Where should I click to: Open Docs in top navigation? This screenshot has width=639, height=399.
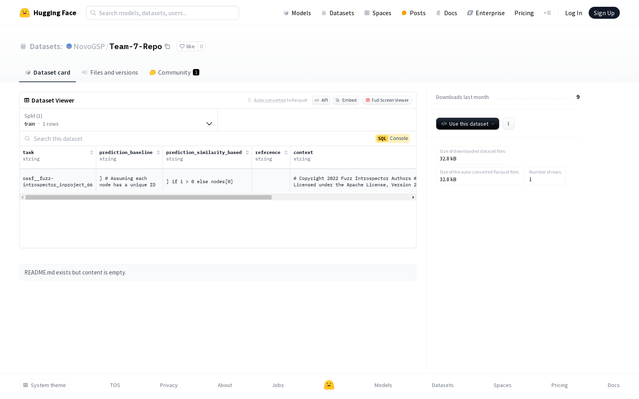[x=447, y=13]
